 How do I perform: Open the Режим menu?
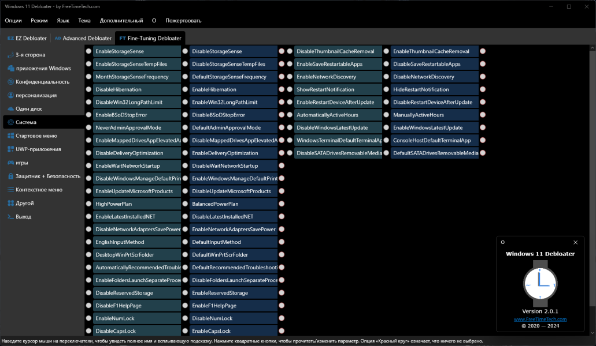click(x=39, y=20)
